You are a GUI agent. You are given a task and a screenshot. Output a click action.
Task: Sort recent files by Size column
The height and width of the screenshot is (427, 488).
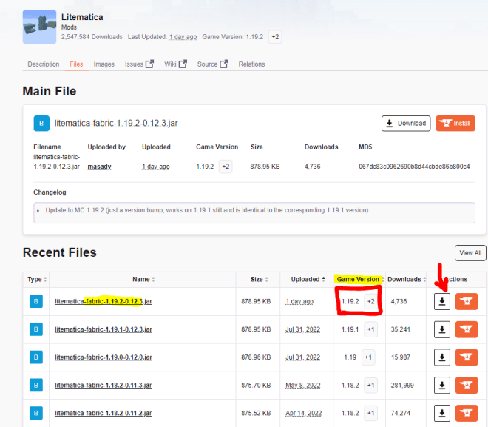point(260,280)
